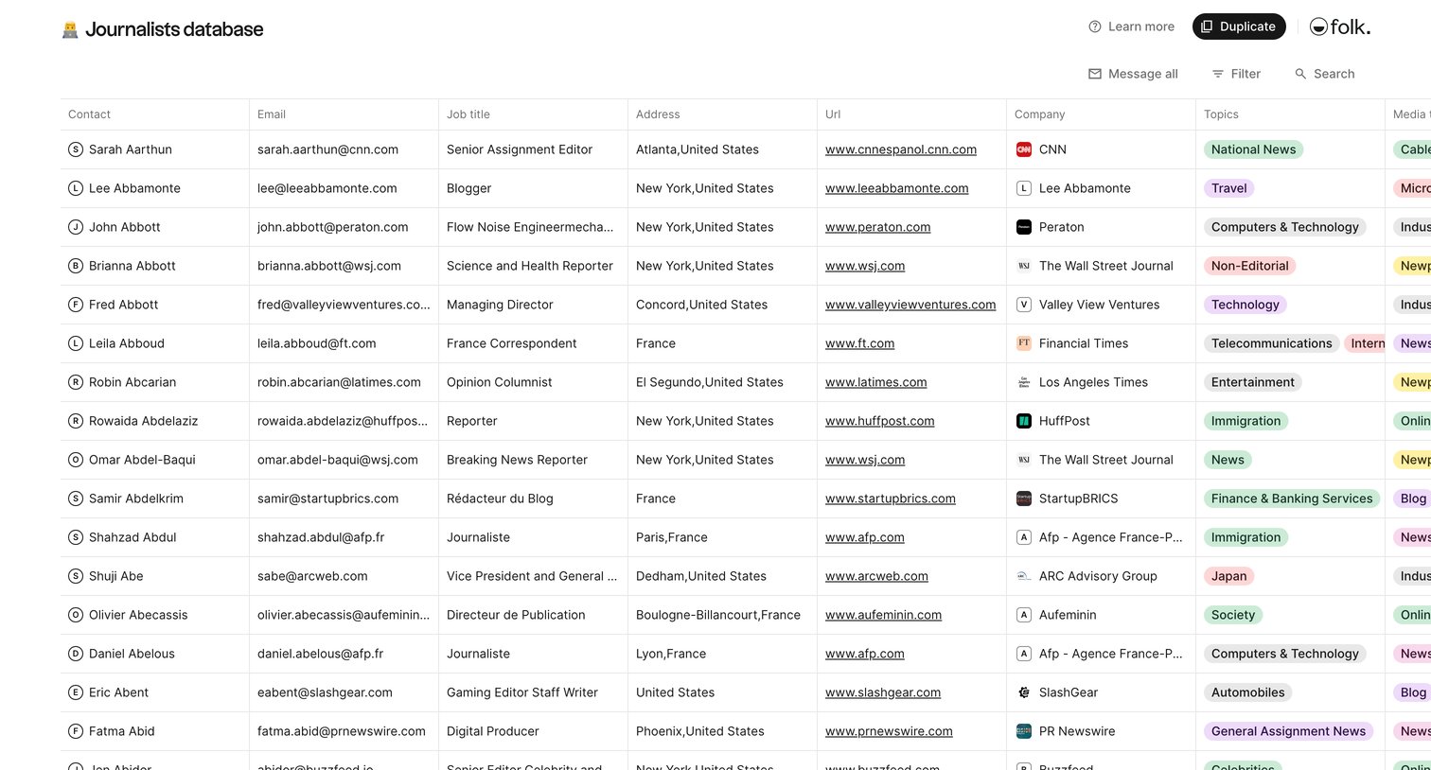The width and height of the screenshot is (1431, 770).
Task: Select Samir Abdelkrim's contact name
Action: click(136, 499)
